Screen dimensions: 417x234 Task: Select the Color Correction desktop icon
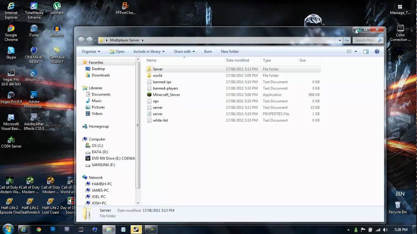(x=400, y=33)
